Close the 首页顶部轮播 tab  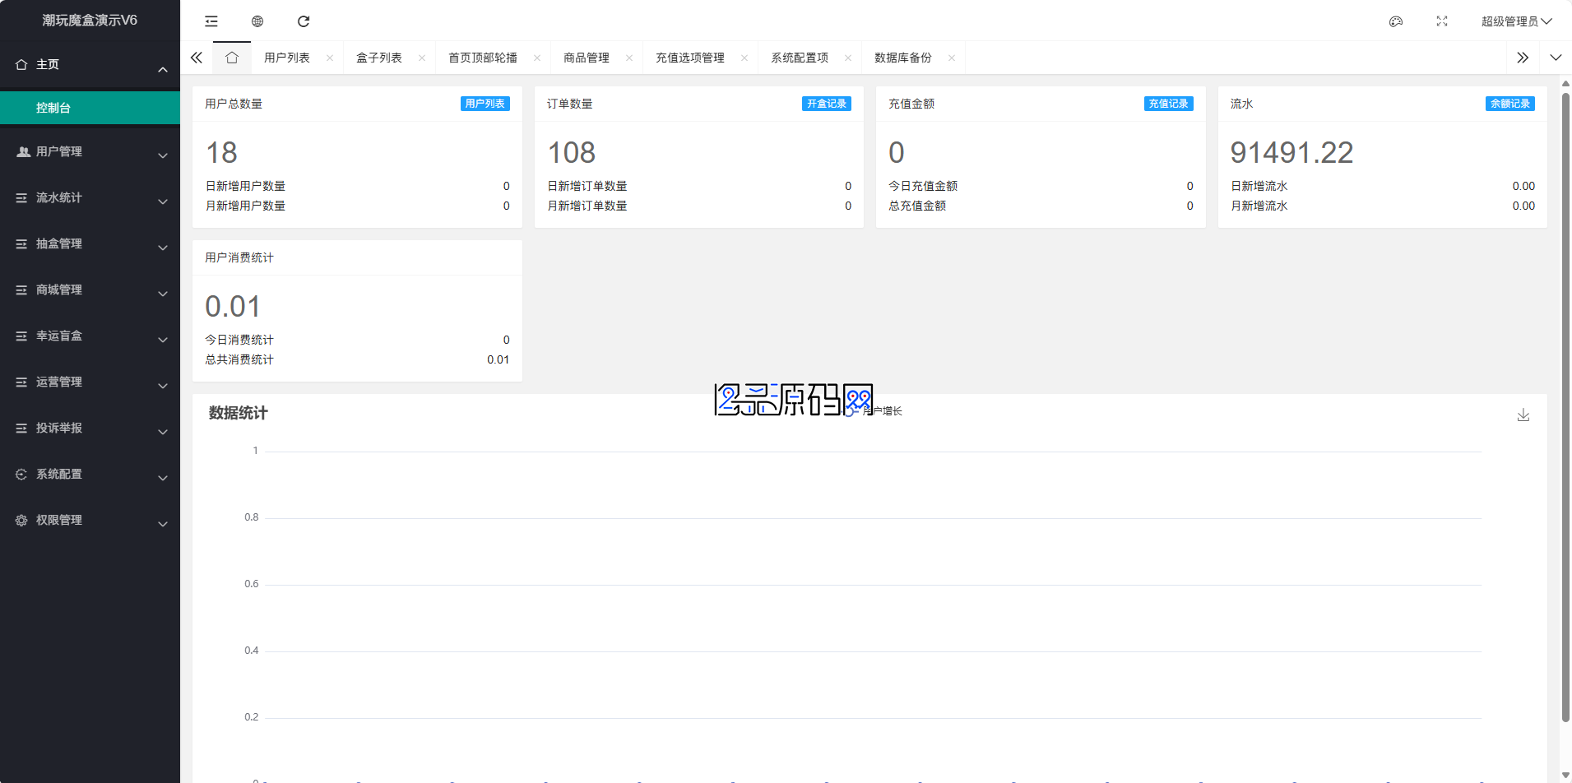coord(537,58)
